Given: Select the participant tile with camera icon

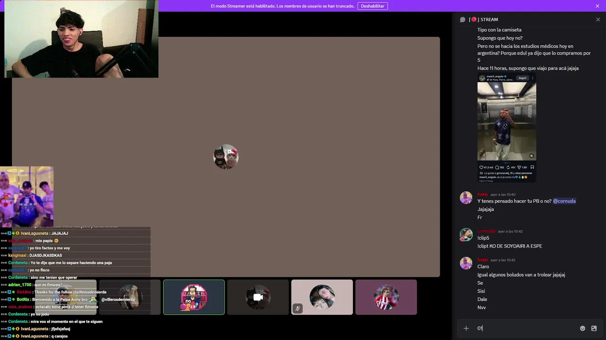Looking at the screenshot, I should (258, 297).
